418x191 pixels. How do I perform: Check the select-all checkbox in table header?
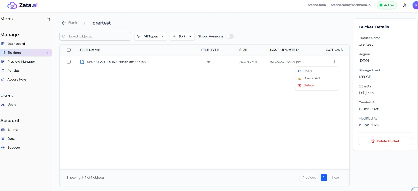[x=69, y=50]
